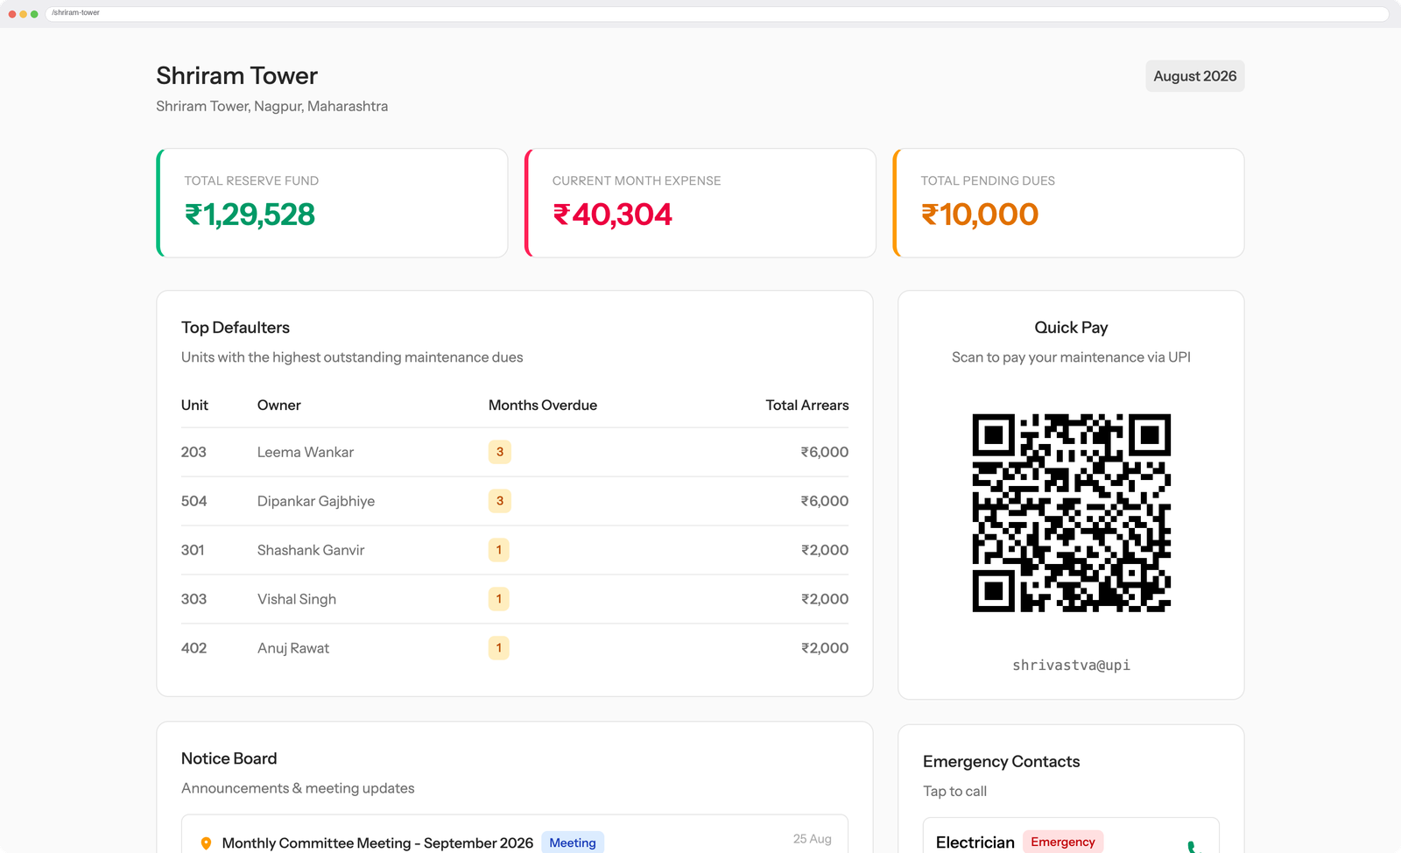1401x853 pixels.
Task: Open the Current Month Expense card
Action: coord(700,203)
